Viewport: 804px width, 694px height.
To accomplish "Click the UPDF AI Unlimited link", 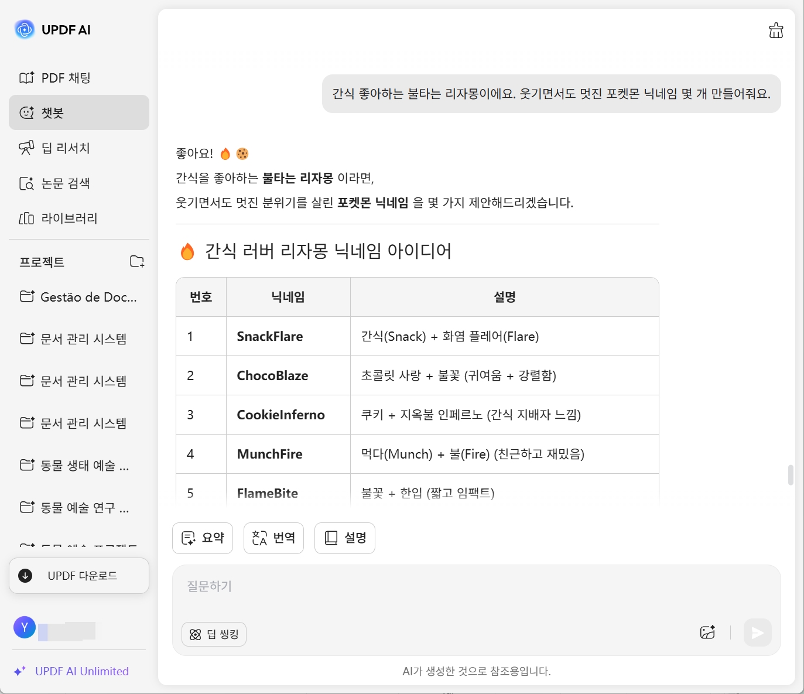I will [x=81, y=671].
